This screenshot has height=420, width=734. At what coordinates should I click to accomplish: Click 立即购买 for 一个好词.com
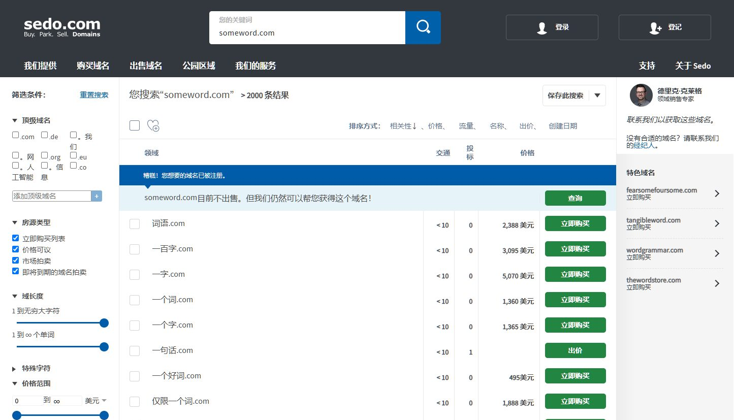click(x=575, y=376)
